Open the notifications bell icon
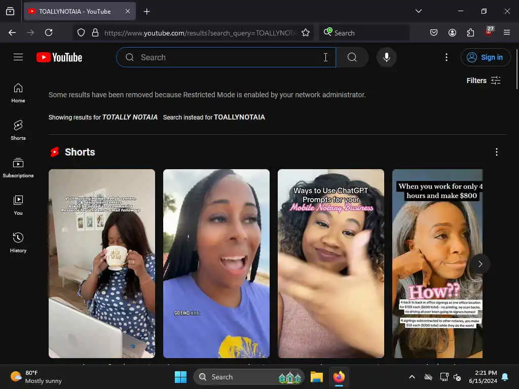The image size is (519, 389). pos(505,377)
